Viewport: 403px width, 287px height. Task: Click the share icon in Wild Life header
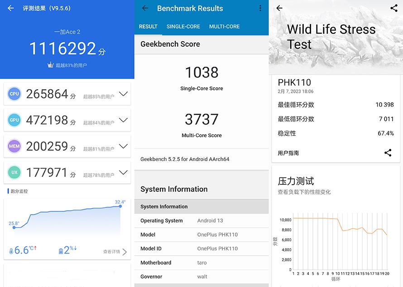coord(393,8)
